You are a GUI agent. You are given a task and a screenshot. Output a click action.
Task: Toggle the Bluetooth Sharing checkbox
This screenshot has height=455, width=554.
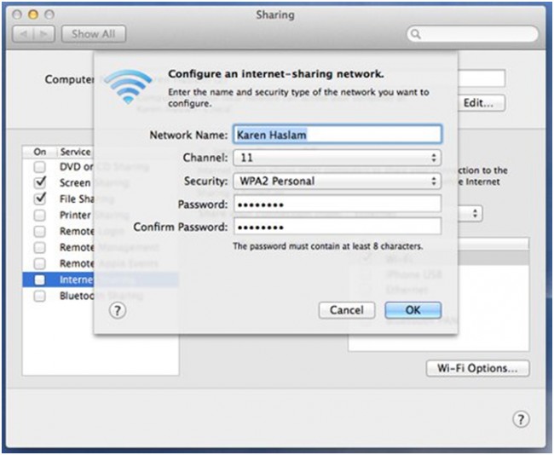click(39, 296)
